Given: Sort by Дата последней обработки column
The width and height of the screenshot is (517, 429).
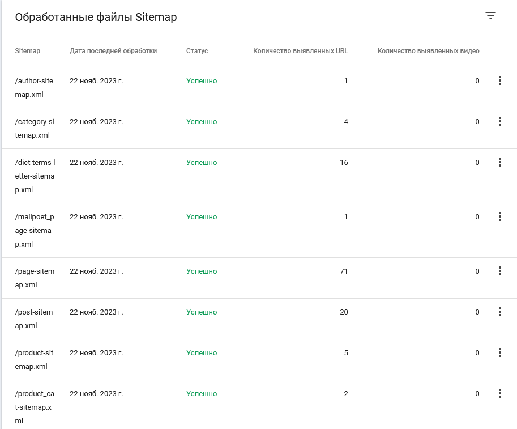Looking at the screenshot, I should (113, 51).
